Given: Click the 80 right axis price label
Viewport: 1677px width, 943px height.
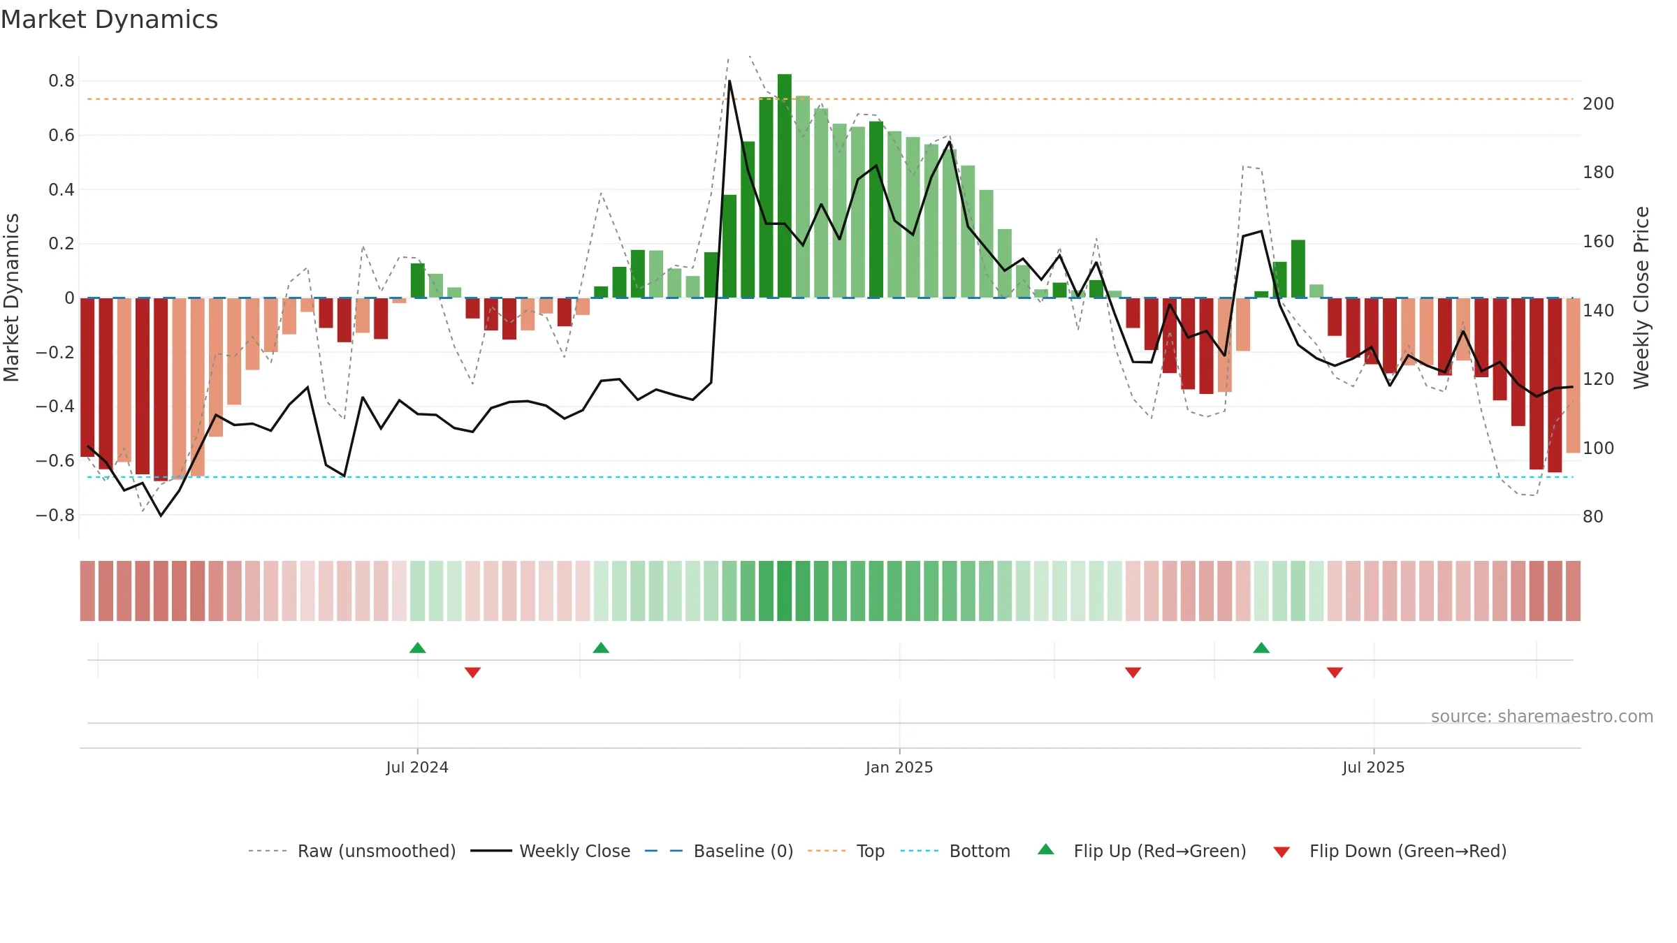Looking at the screenshot, I should tap(1593, 517).
